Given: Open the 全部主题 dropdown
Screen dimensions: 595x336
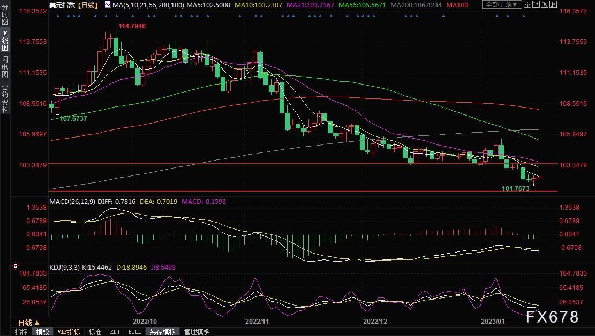Looking at the screenshot, I should [501, 5].
